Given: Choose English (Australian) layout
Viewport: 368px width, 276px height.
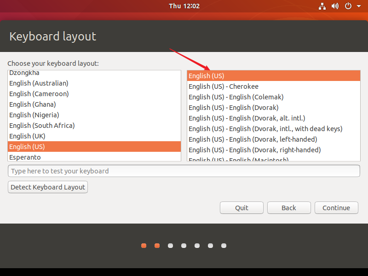Looking at the screenshot, I should pos(94,83).
